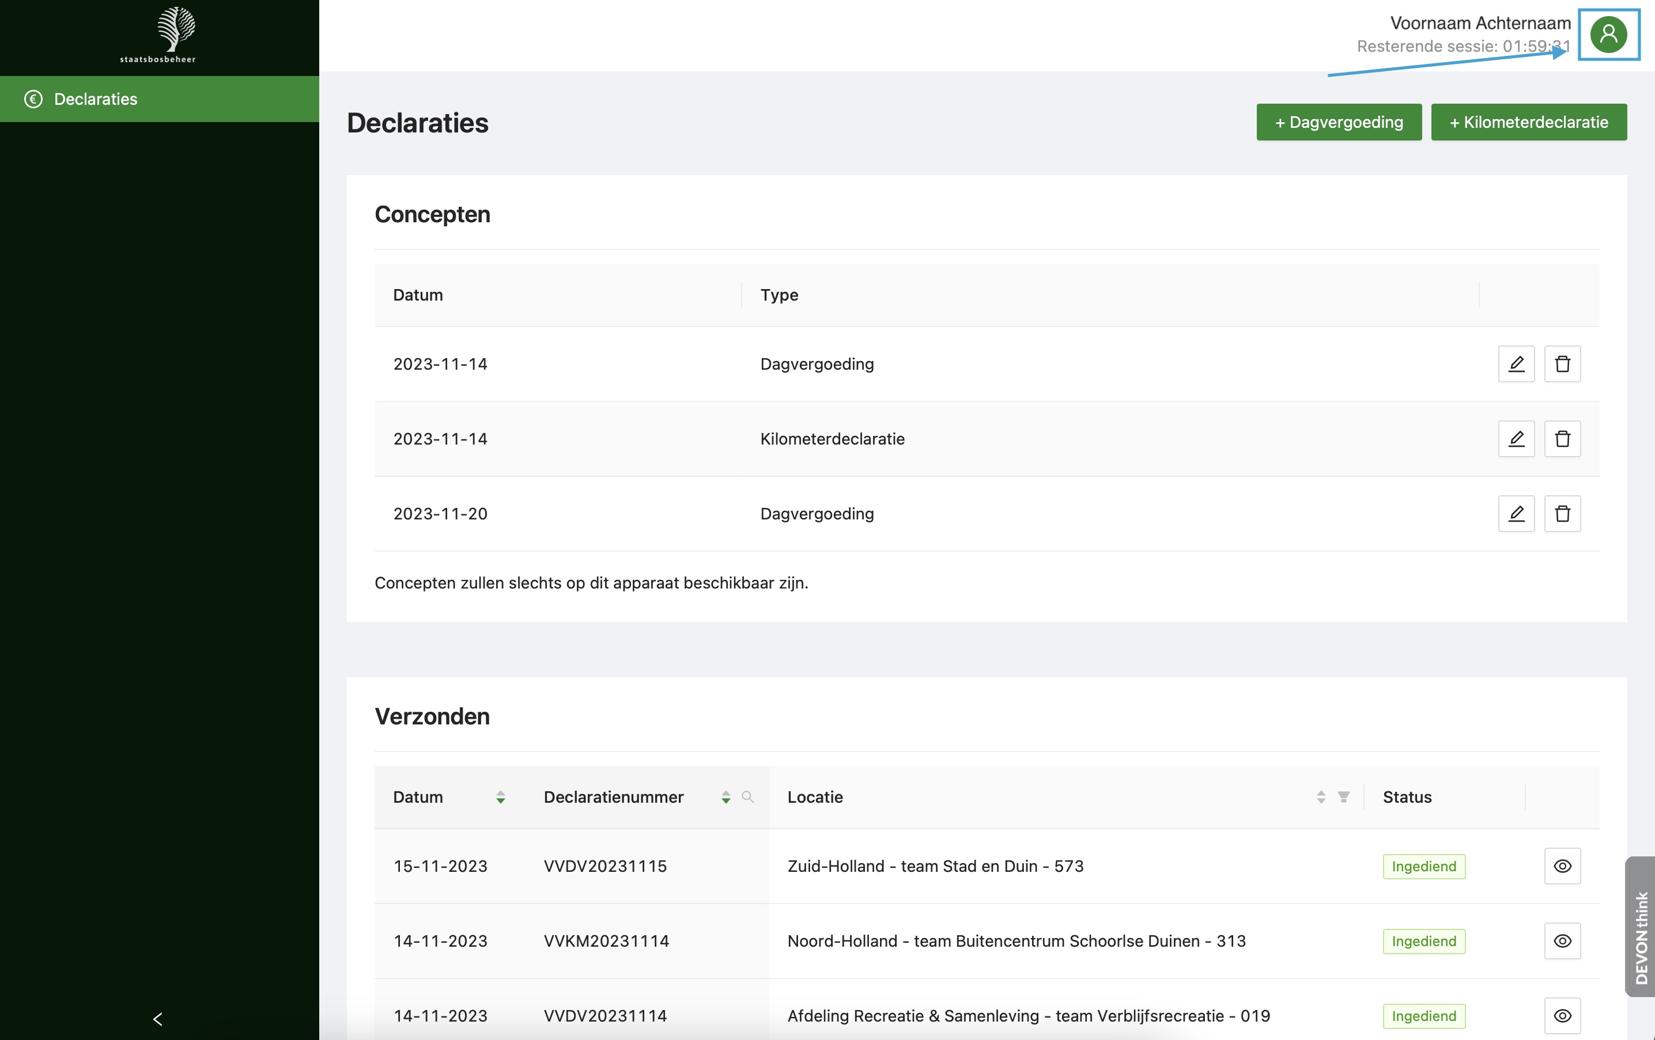1655x1040 pixels.
Task: Click the Concepten Type column header
Action: pos(779,295)
